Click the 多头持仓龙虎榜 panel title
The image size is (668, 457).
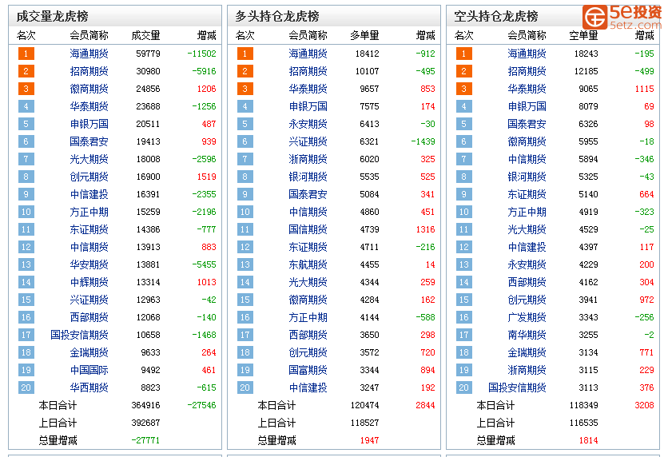(277, 17)
